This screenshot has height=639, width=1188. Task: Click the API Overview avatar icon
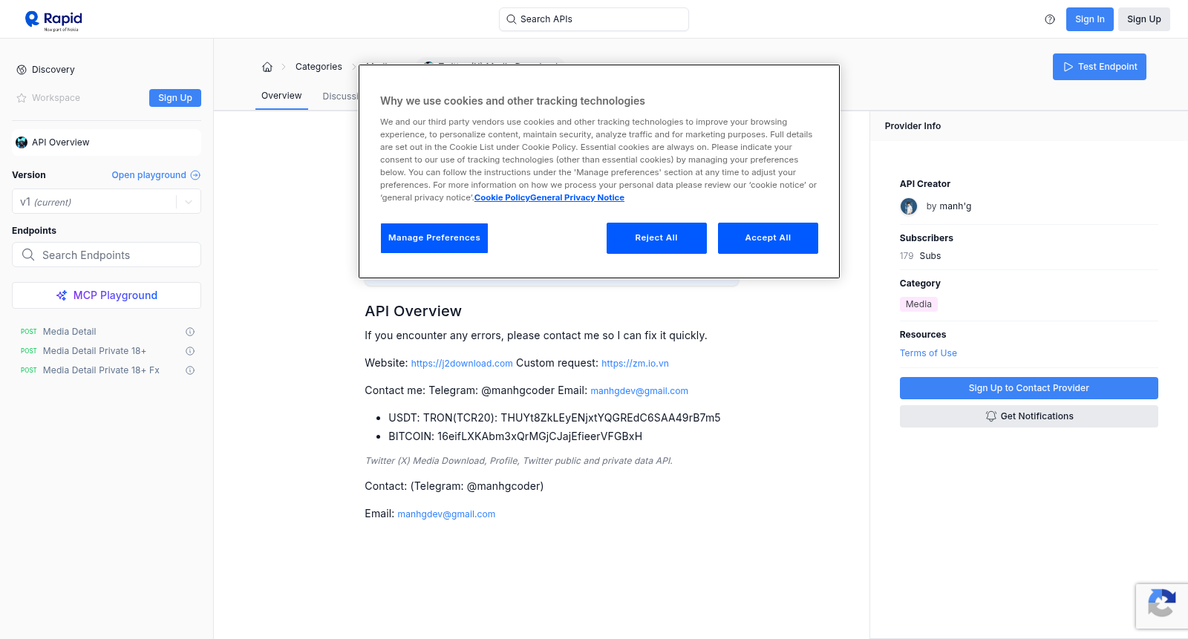tap(22, 142)
